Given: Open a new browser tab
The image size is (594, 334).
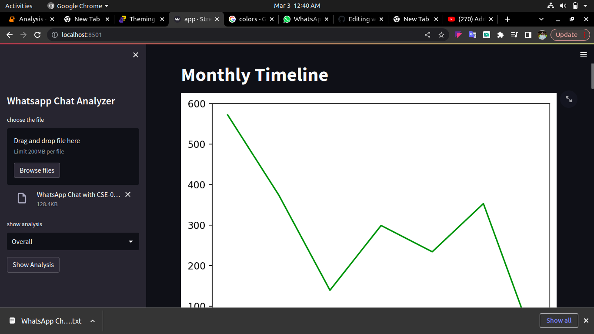Looking at the screenshot, I should click(507, 19).
